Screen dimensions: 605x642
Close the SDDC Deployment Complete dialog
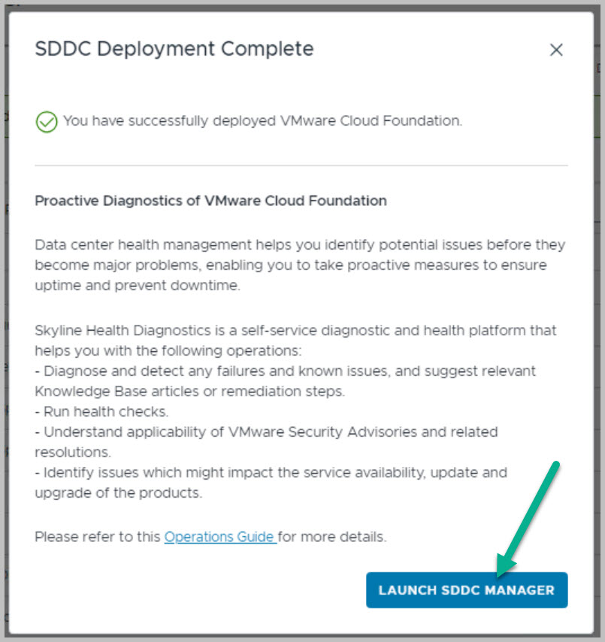556,50
